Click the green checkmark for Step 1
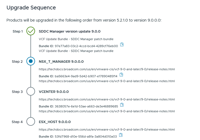Screen dimensions: 200x140 tap(31, 31)
